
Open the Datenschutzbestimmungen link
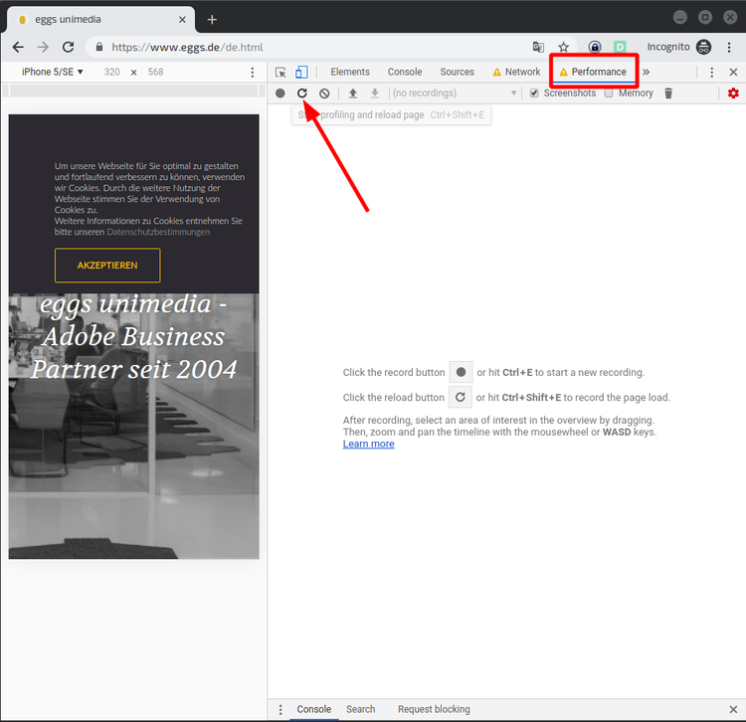(x=158, y=232)
